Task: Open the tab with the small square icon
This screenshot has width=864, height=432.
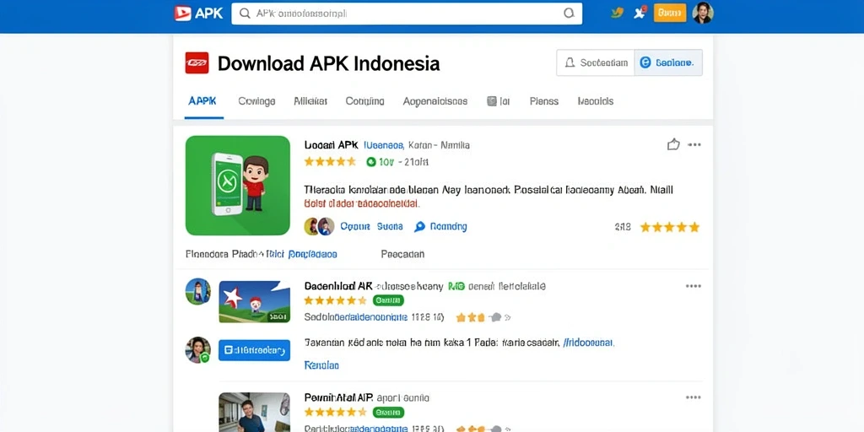Action: point(498,101)
